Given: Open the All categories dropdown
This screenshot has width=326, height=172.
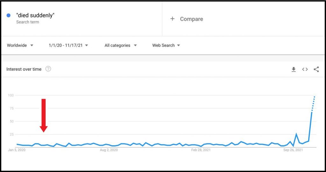Looking at the screenshot, I should 121,45.
